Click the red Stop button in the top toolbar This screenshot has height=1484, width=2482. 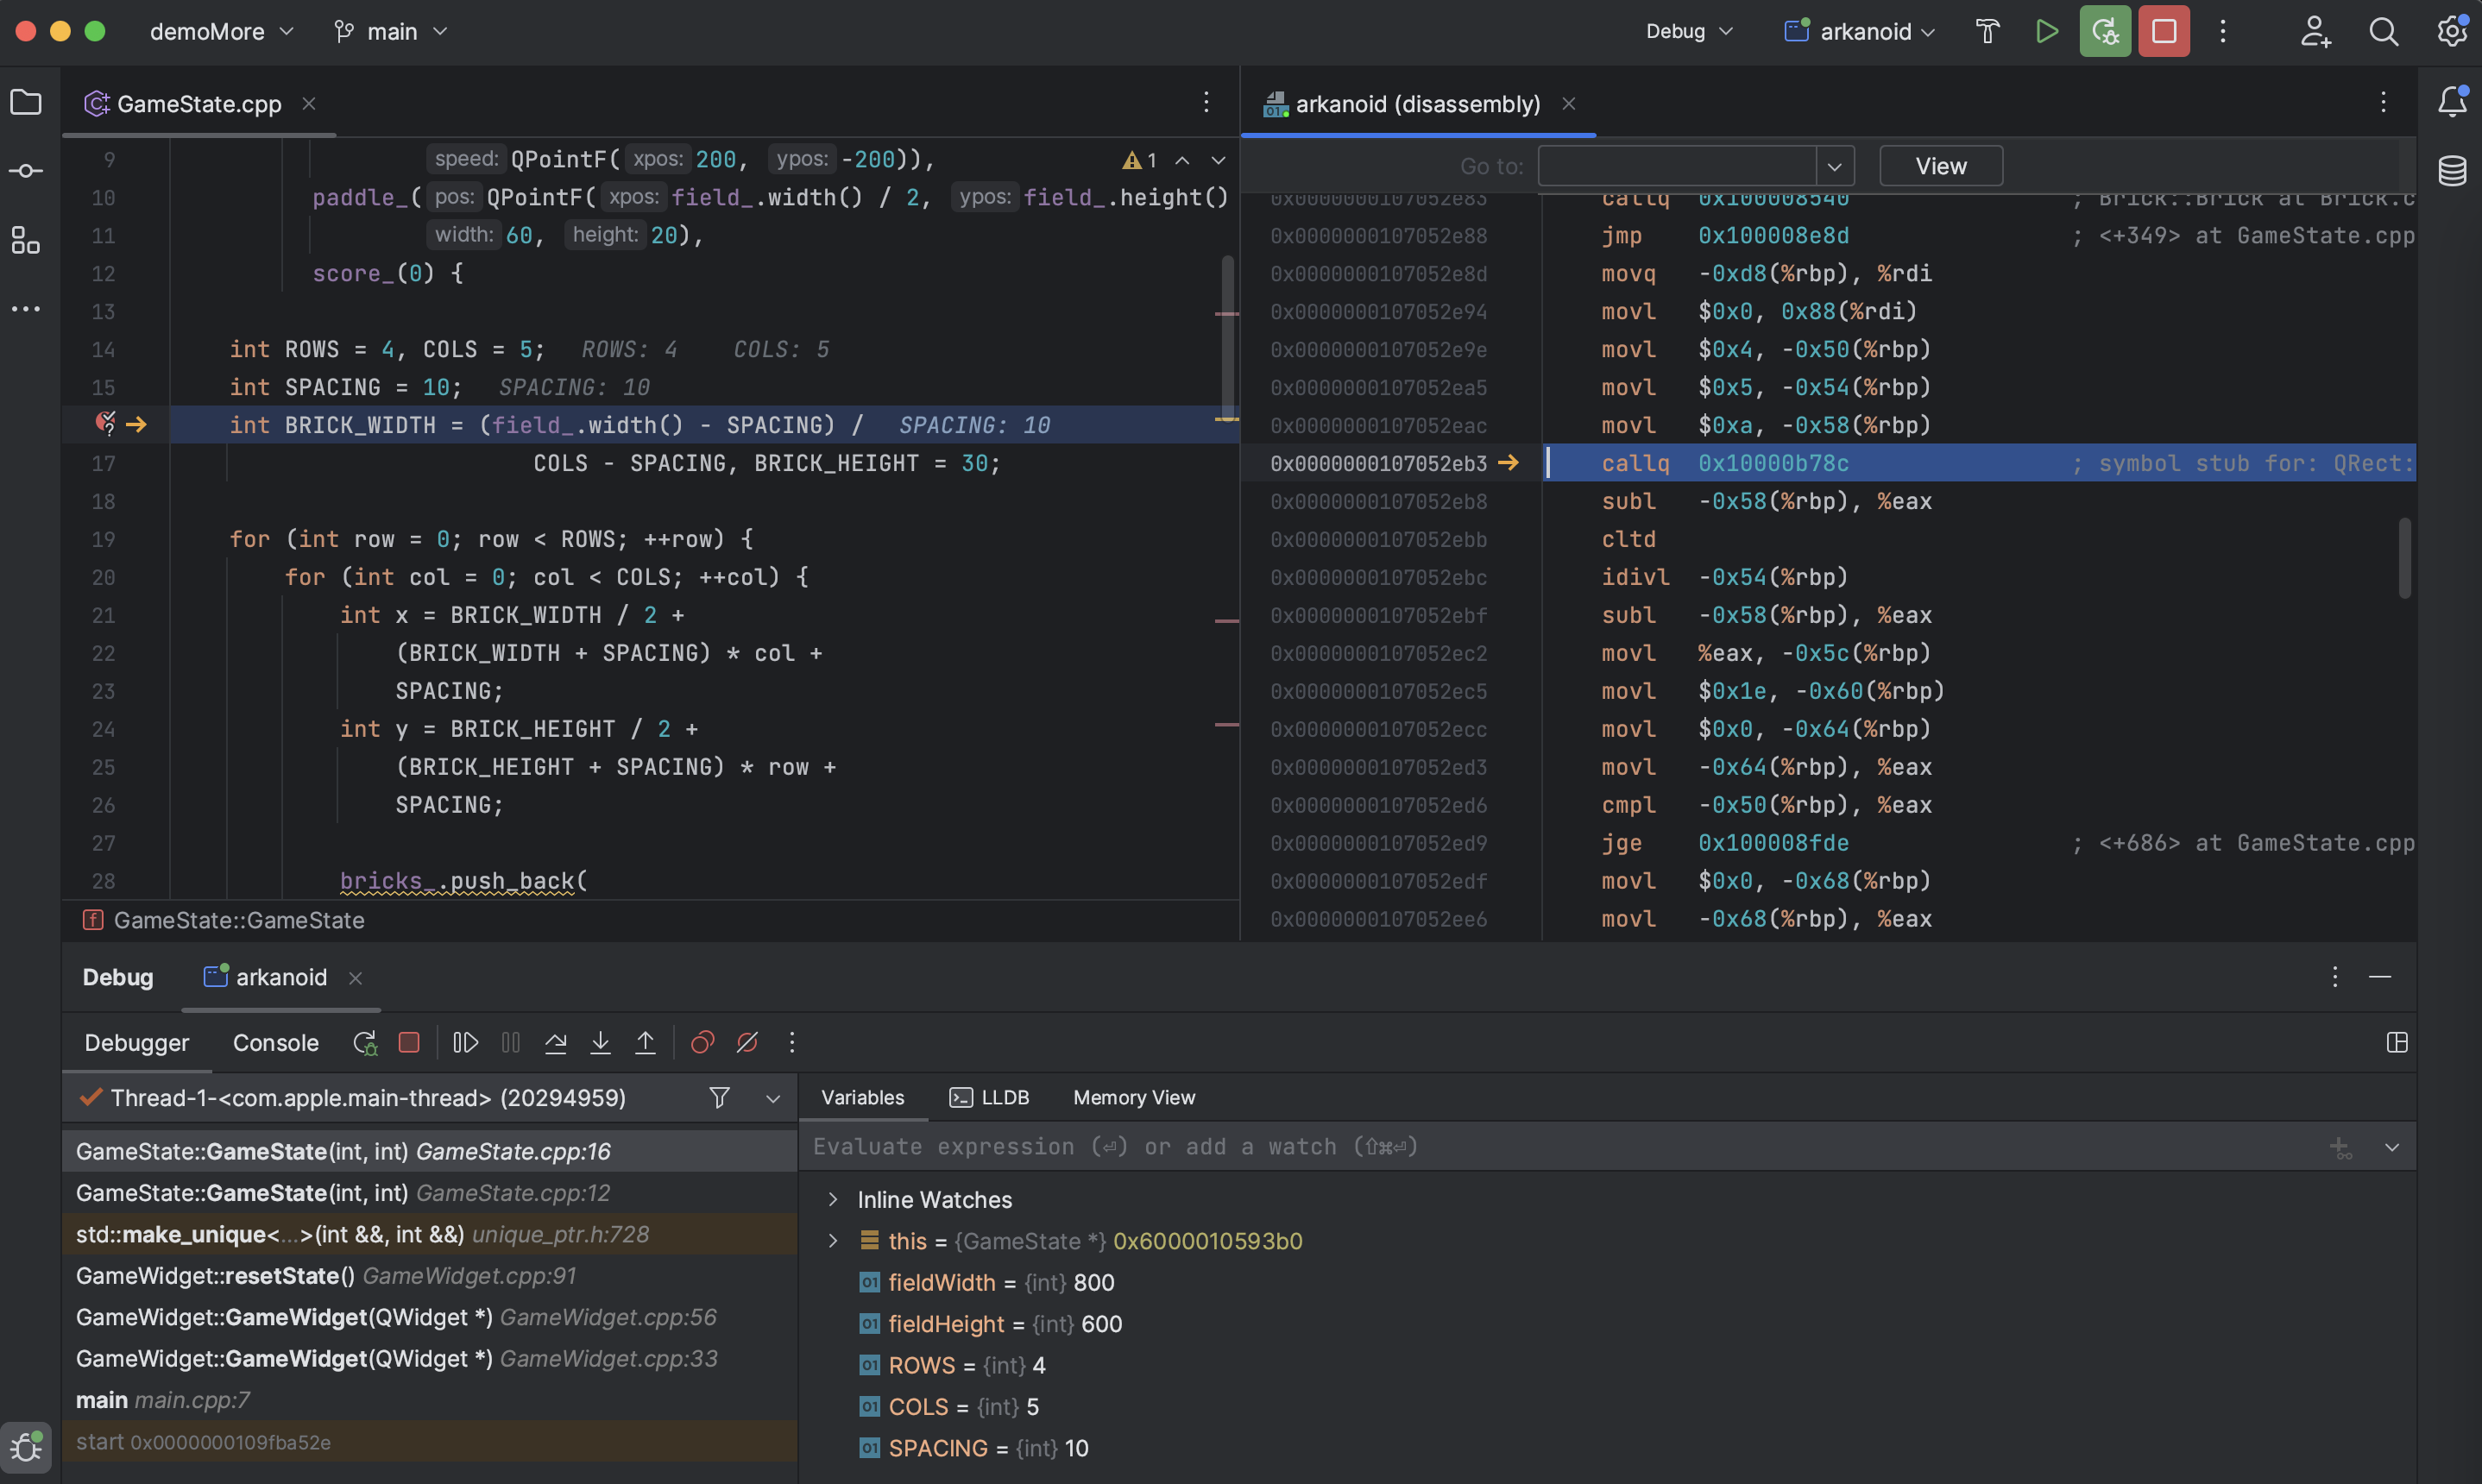click(2163, 32)
